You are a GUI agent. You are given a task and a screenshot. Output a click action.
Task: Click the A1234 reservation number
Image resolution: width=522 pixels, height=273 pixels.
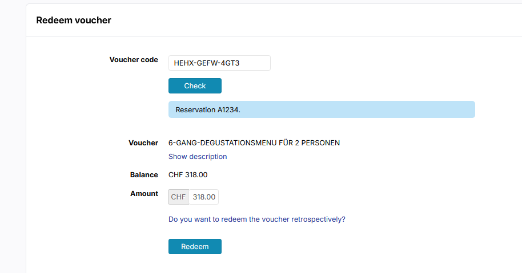click(228, 109)
